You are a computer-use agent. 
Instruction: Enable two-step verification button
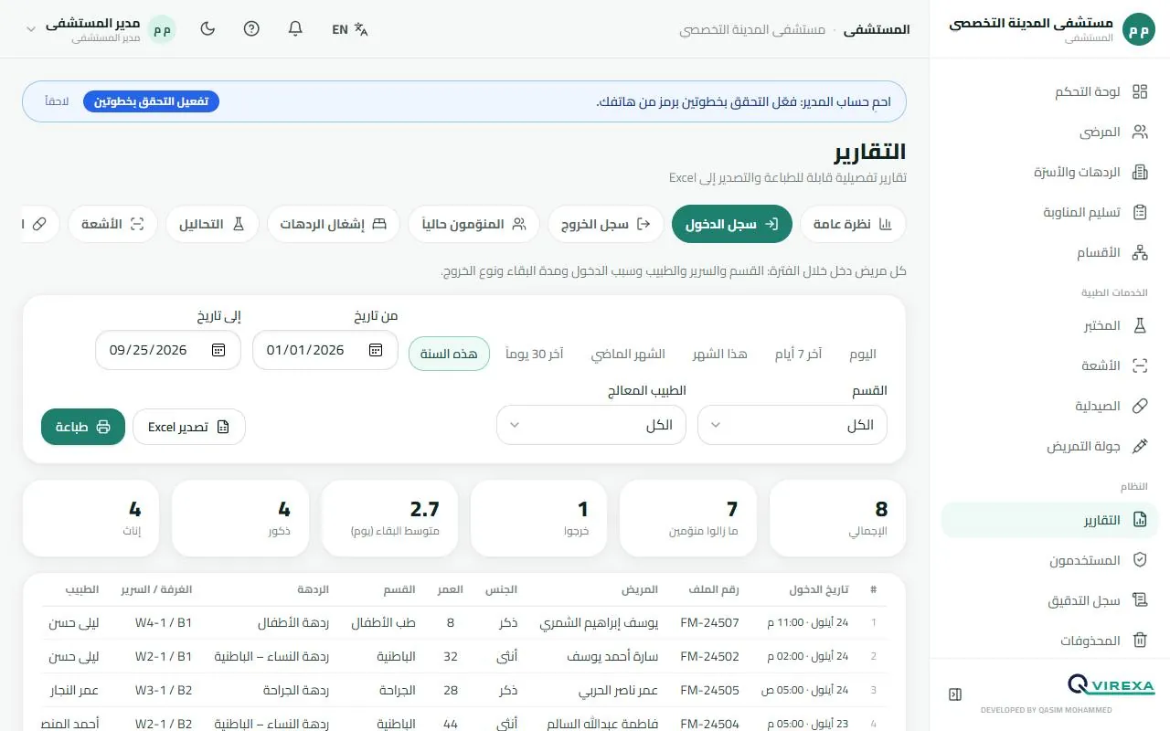pos(151,101)
